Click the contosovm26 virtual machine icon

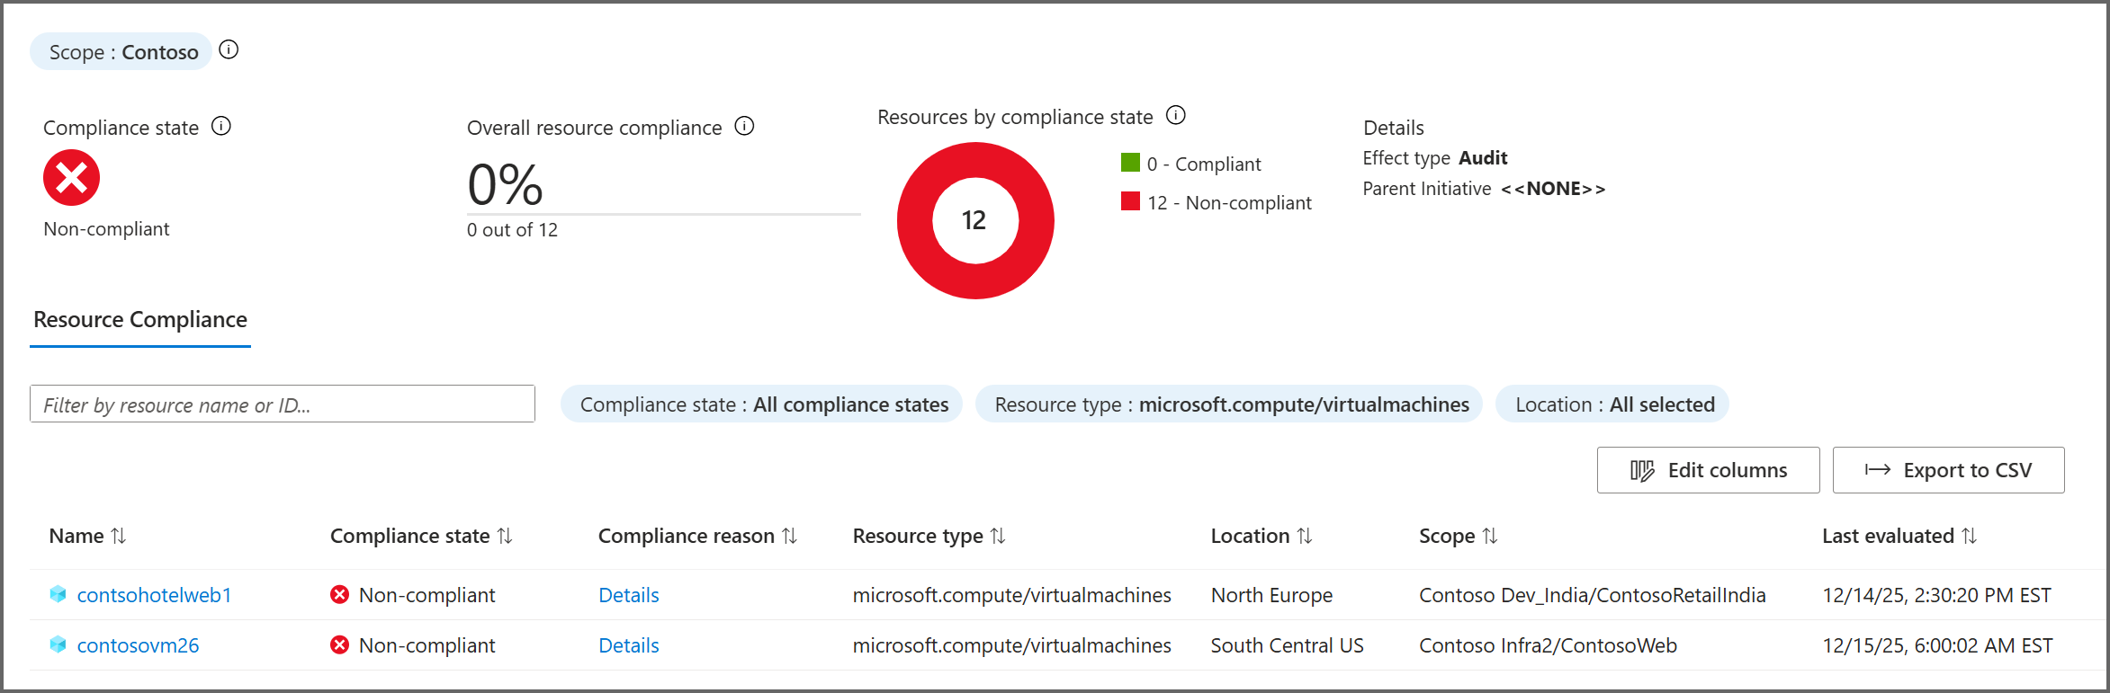[58, 645]
